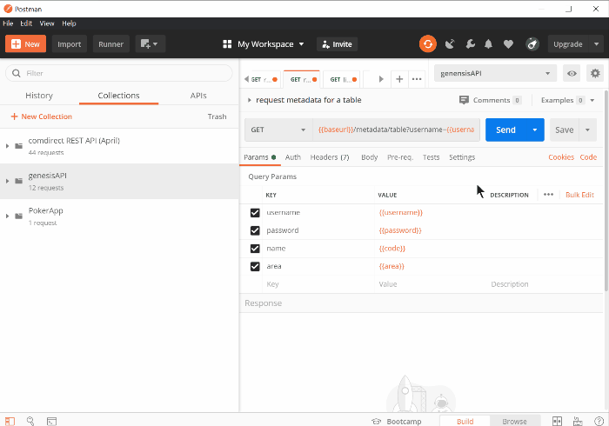Open Postman console icon

[x=51, y=421]
